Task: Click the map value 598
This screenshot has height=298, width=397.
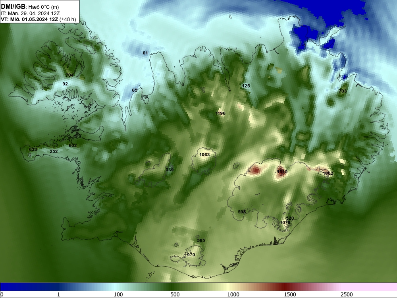Action: pos(242,212)
